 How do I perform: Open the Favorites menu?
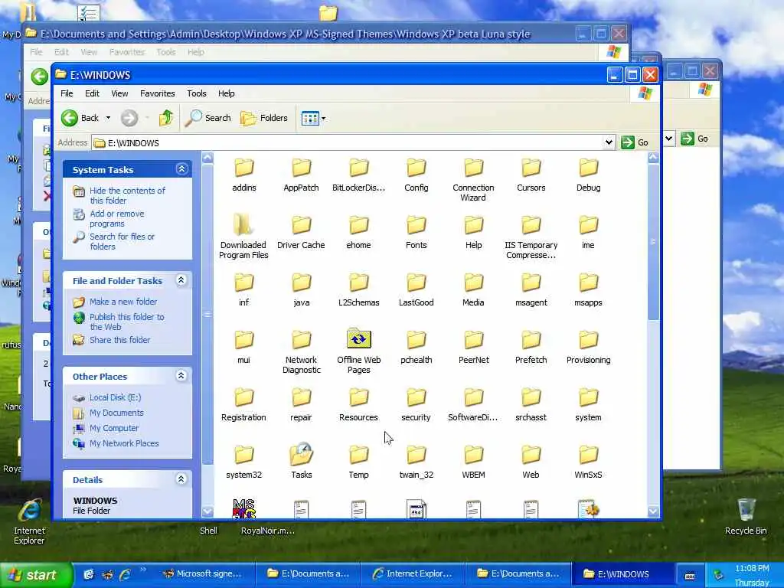[158, 93]
